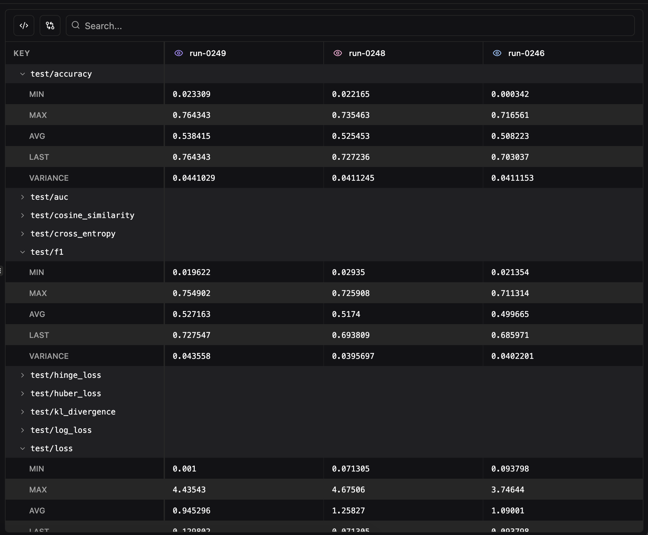This screenshot has width=648, height=535.
Task: Focus the Search input field
Action: [353, 26]
